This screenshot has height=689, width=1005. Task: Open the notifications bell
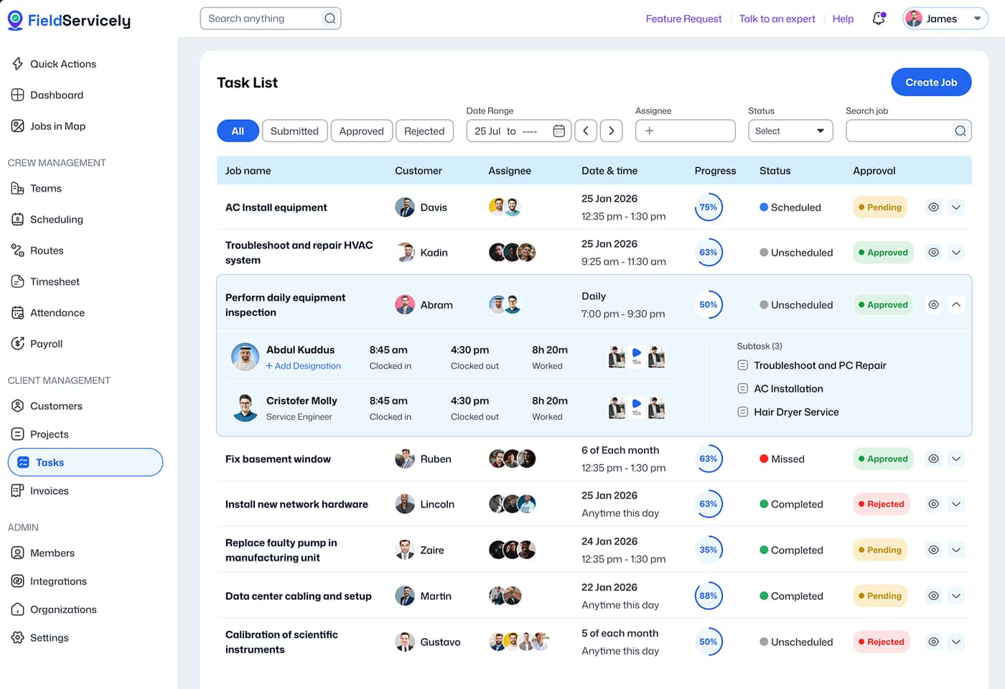878,19
